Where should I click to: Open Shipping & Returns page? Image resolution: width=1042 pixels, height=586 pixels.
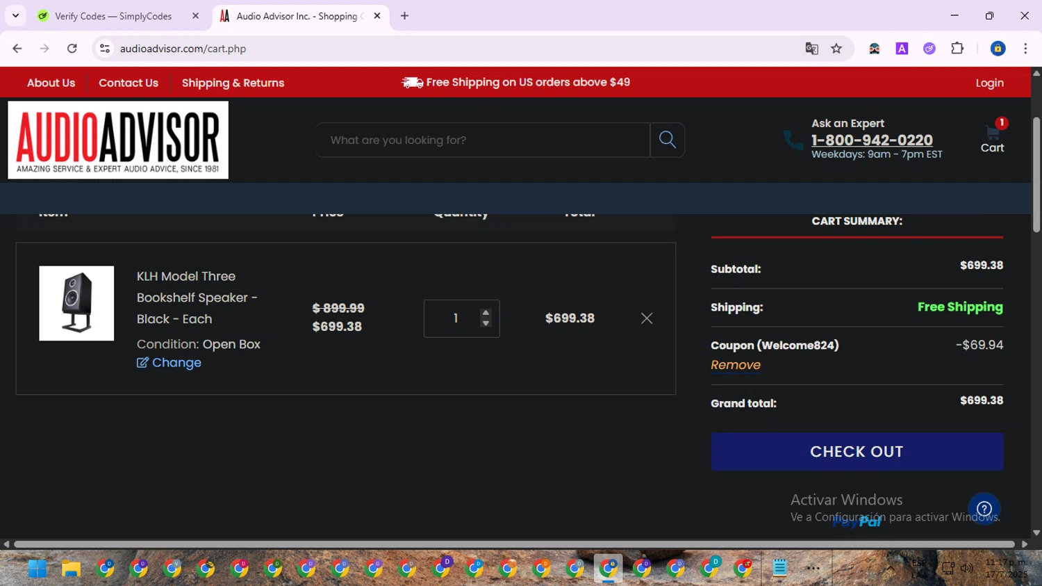tap(233, 83)
